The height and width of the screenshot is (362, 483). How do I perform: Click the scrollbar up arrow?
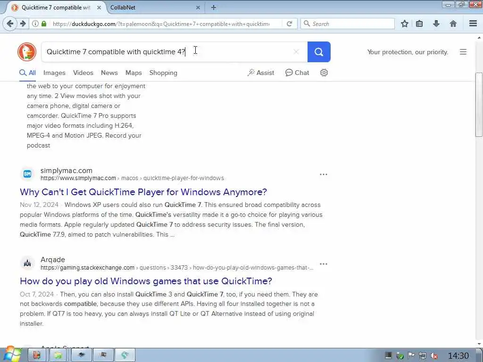click(x=479, y=38)
